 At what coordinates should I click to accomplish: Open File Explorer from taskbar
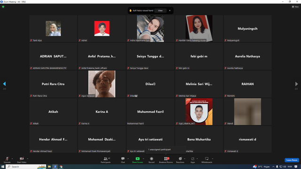point(49,167)
